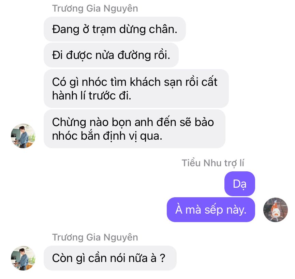
Task: Tap the 'Đi được nửa đường rồi.' message
Action: point(111,55)
